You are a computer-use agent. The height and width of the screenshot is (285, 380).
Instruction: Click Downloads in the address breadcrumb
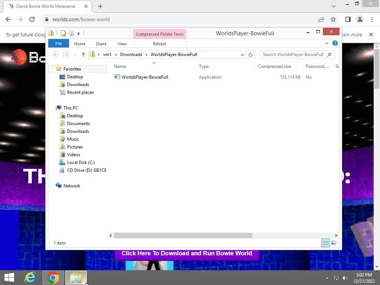point(131,55)
